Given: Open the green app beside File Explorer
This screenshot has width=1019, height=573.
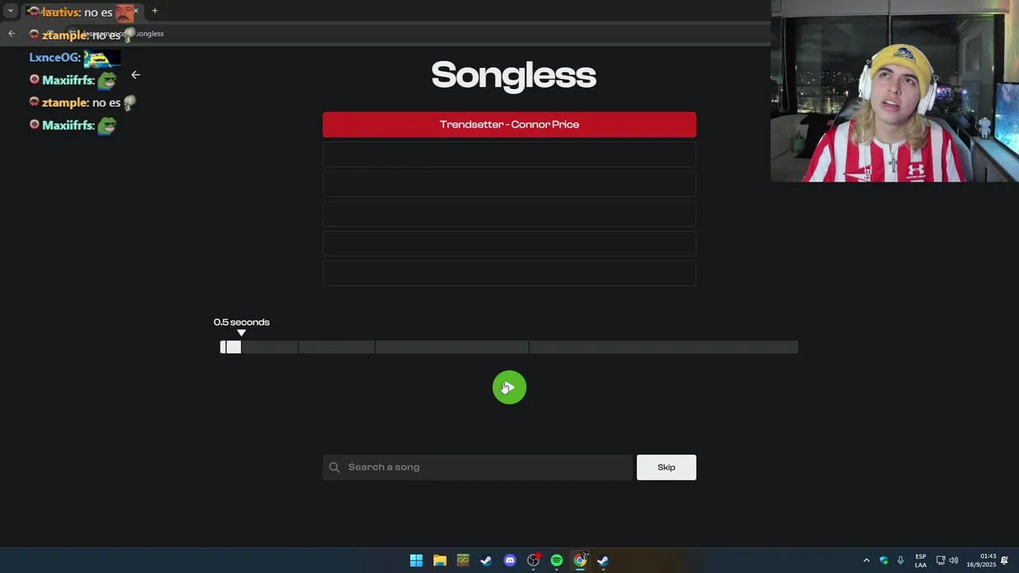Looking at the screenshot, I should 463,560.
